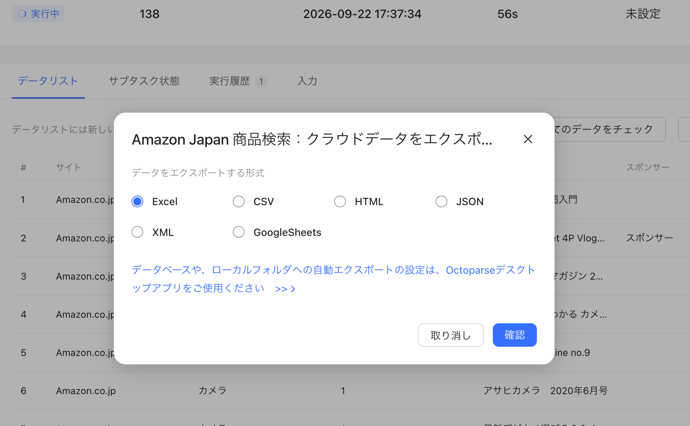
Task: Click the スポンサー cell in row 2
Action: click(x=649, y=238)
